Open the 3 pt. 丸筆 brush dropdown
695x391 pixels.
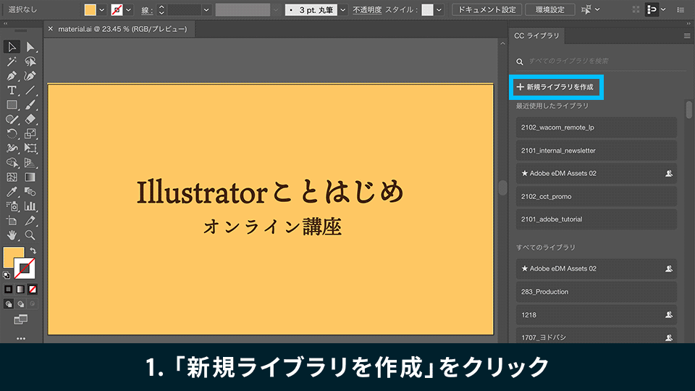(344, 9)
